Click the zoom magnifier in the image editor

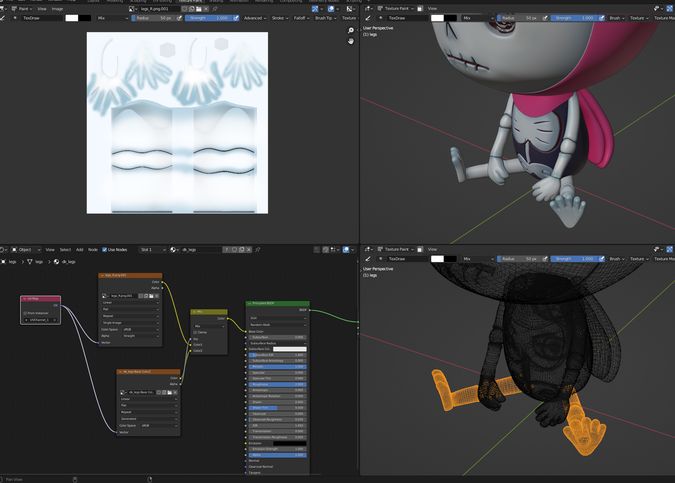[351, 30]
